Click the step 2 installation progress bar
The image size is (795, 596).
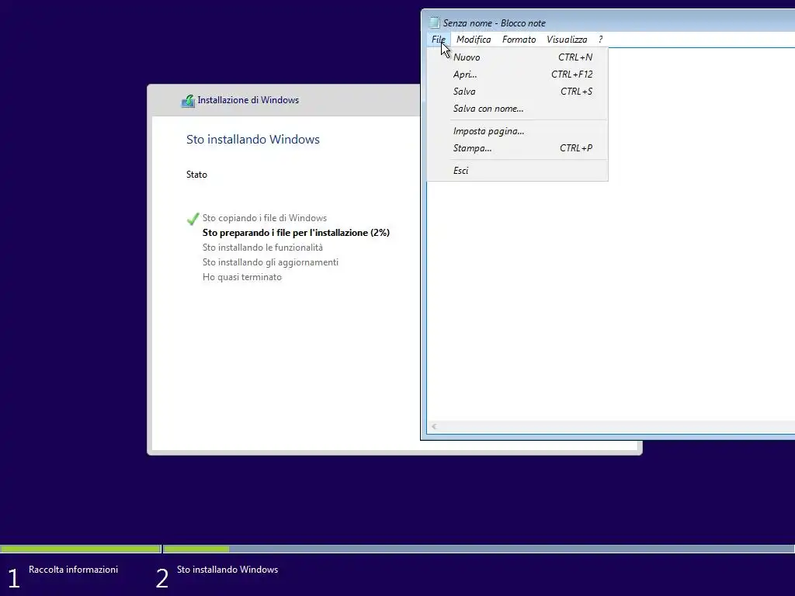coord(478,549)
